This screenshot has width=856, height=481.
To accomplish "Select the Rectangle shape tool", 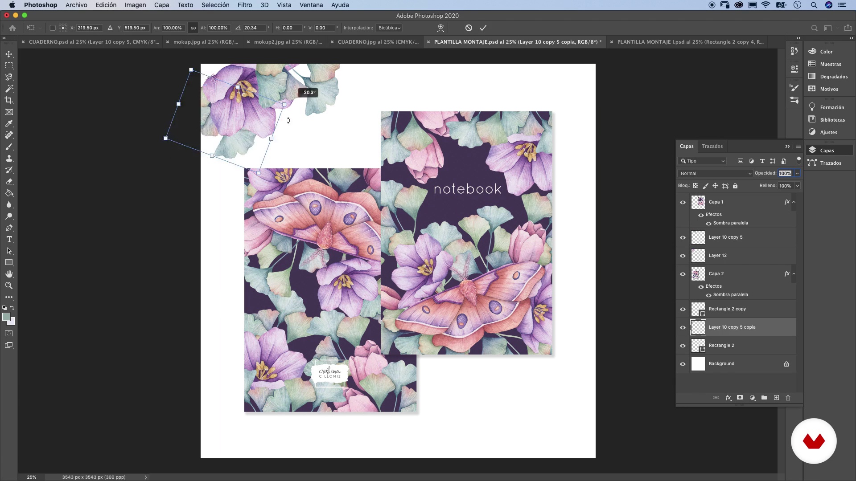I will point(9,262).
